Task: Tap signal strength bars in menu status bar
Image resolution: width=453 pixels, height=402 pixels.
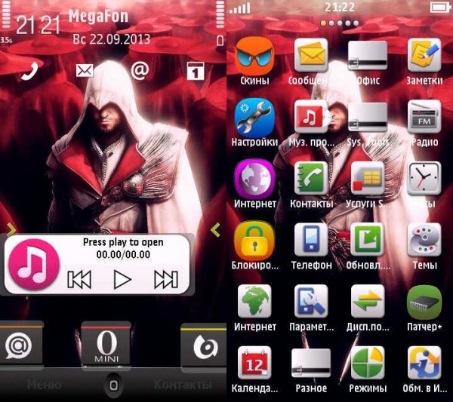Action: [240, 8]
